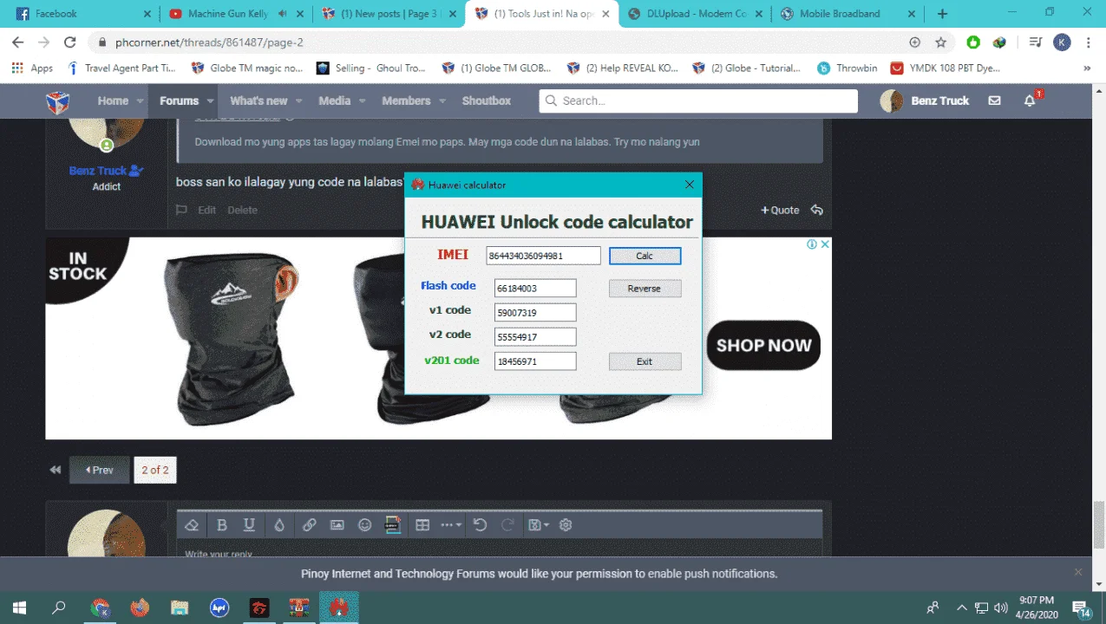Expand the Home dropdown arrow

click(x=140, y=101)
